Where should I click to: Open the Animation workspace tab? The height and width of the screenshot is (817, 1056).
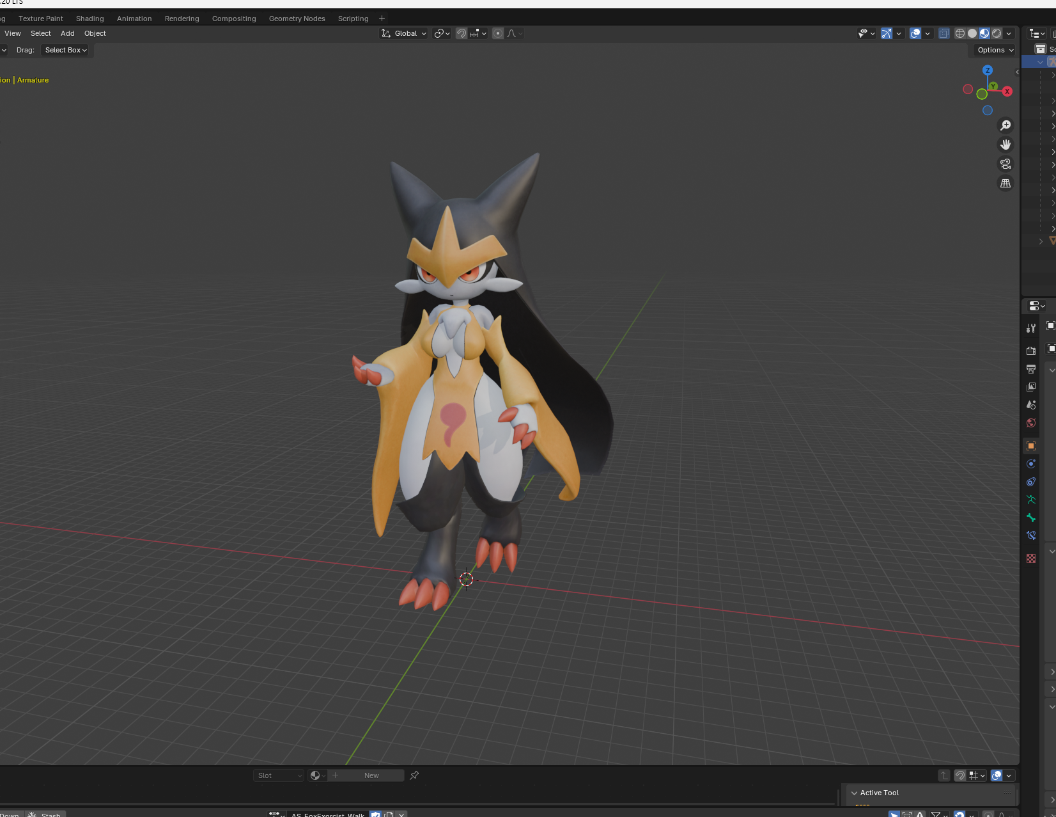(x=134, y=19)
